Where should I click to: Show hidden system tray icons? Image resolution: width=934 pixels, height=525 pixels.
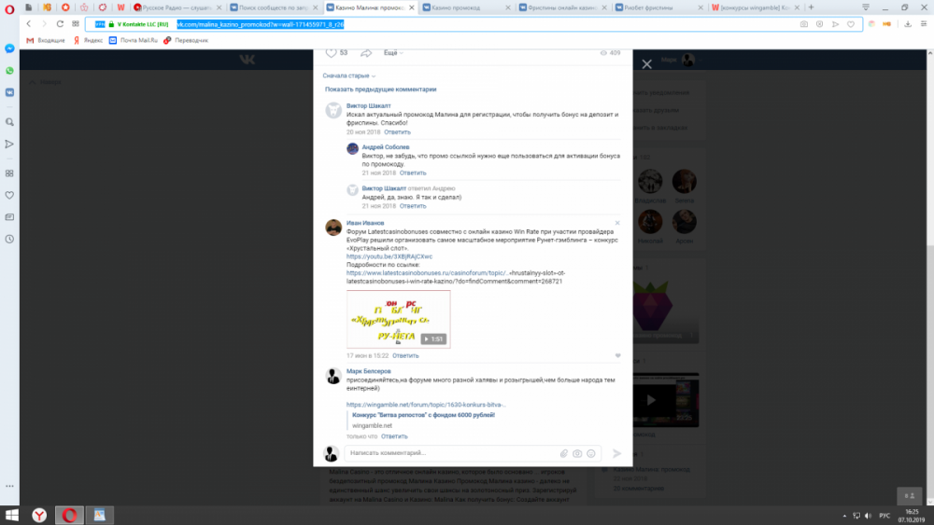tap(844, 516)
